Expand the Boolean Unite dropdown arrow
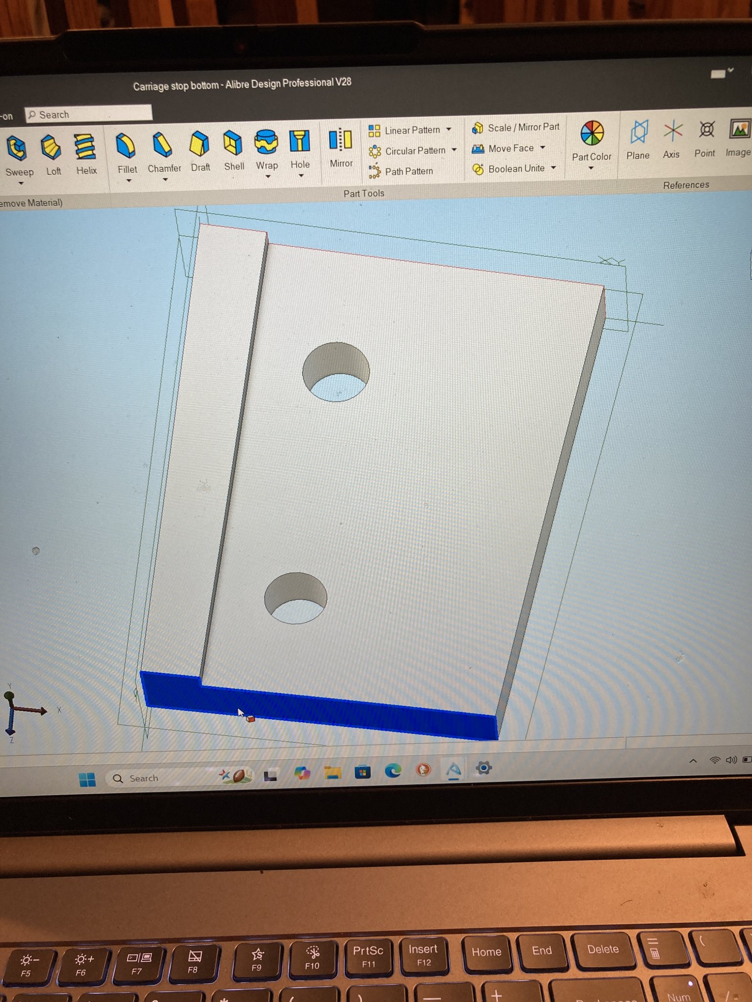This screenshot has height=1002, width=752. click(554, 168)
